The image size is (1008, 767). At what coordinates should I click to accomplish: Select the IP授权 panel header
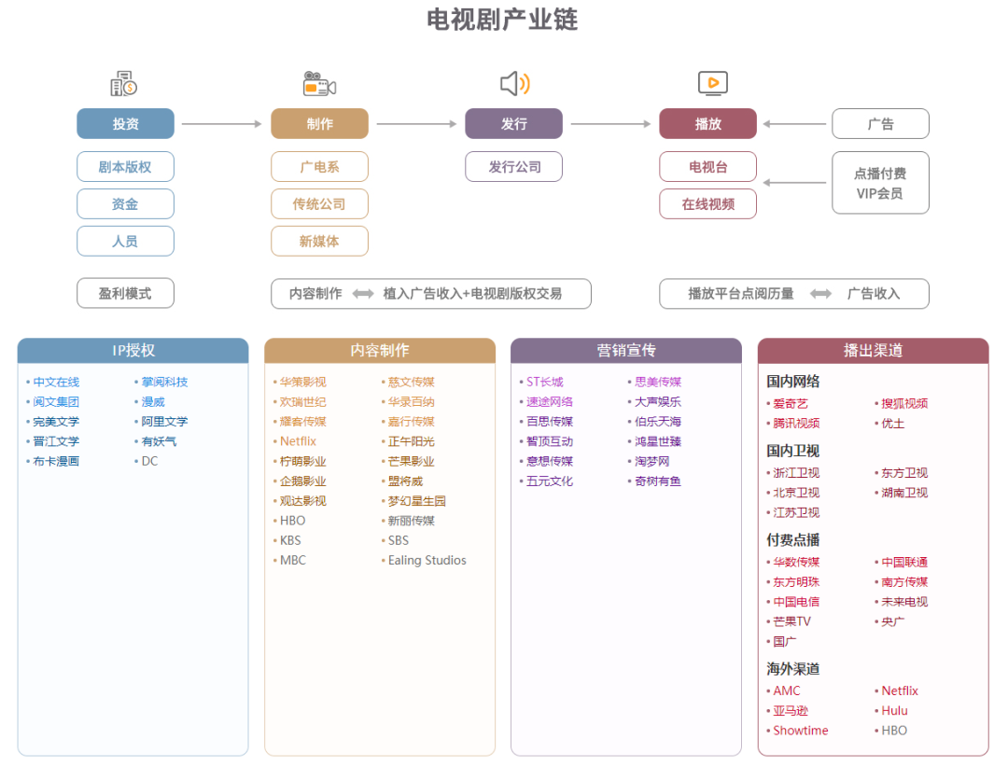click(x=132, y=351)
